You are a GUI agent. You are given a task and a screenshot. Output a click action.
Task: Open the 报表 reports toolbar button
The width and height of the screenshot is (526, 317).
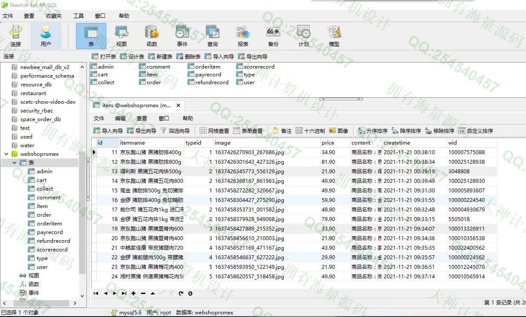tap(243, 36)
